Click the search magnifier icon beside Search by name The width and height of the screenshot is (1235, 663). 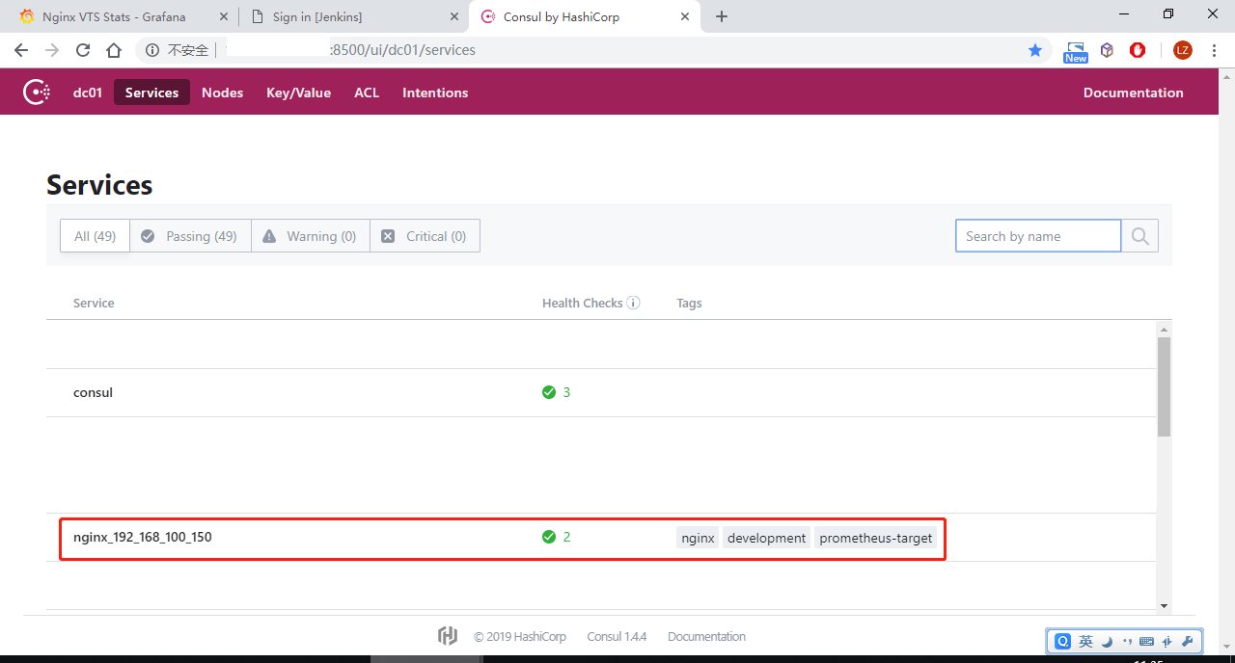1140,236
